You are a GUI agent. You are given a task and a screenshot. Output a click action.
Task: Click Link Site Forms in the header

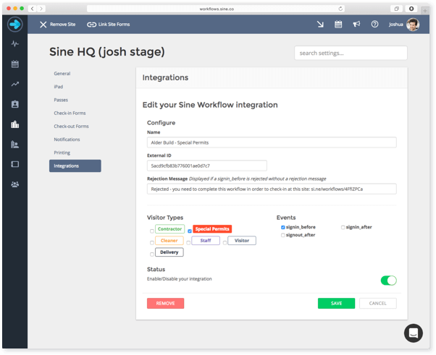coord(109,25)
